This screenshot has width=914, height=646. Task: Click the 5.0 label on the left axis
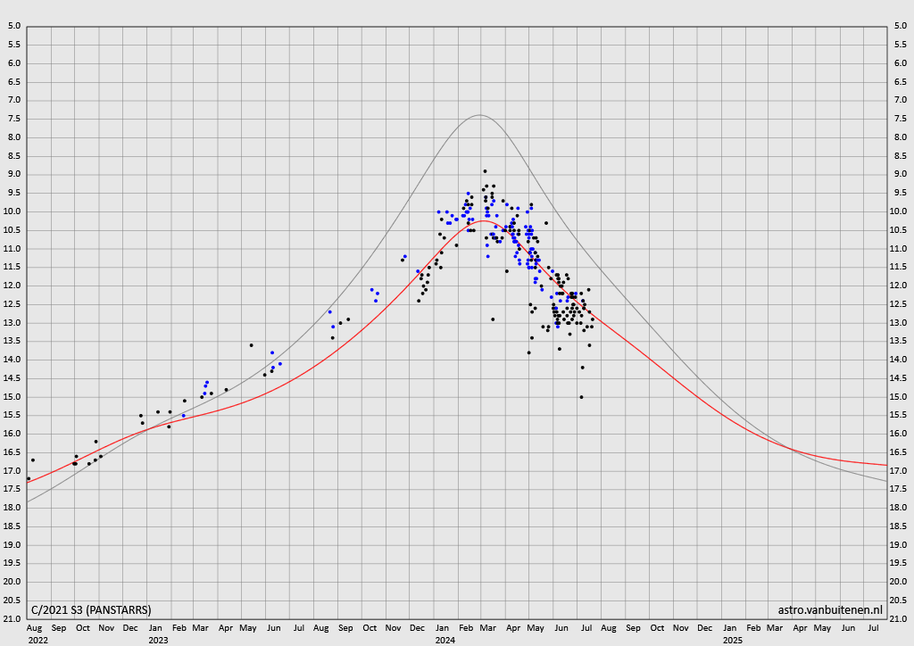pyautogui.click(x=14, y=26)
